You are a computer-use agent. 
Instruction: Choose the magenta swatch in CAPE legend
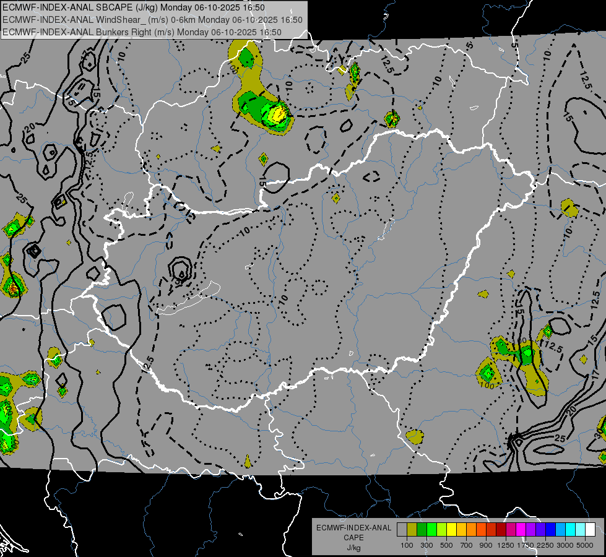pyautogui.click(x=521, y=530)
